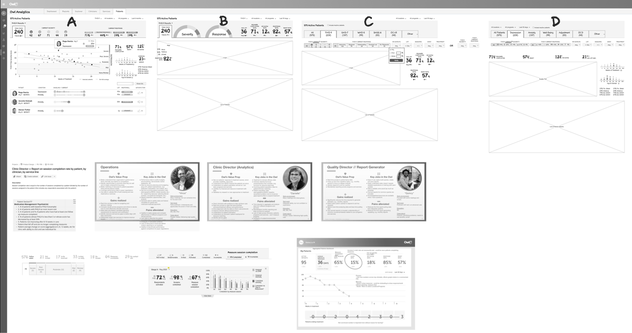Switch to the Dashboard tab
This screenshot has height=333, width=632.
point(51,11)
